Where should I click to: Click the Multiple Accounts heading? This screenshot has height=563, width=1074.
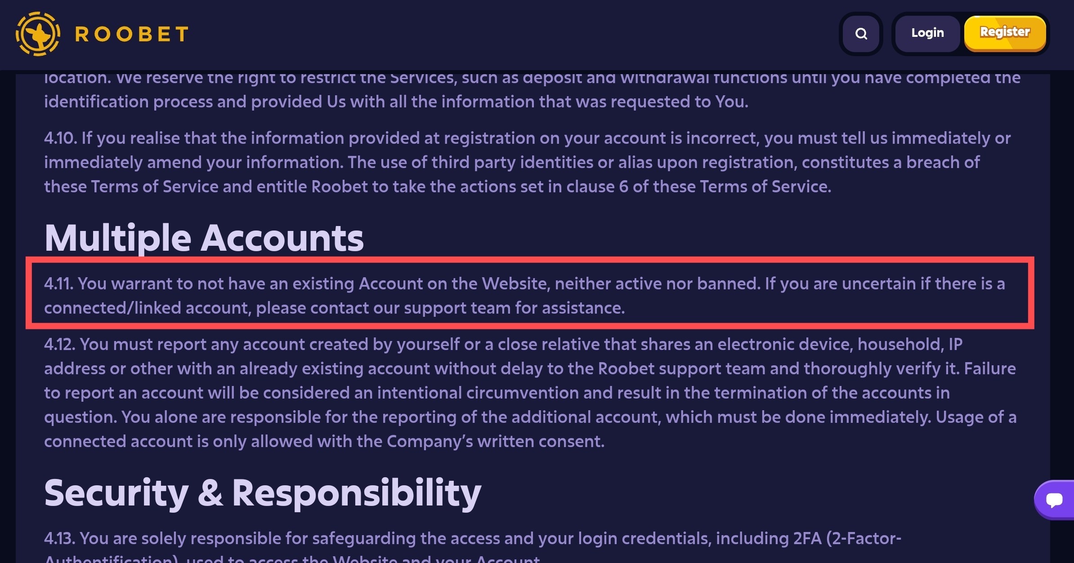pyautogui.click(x=204, y=238)
